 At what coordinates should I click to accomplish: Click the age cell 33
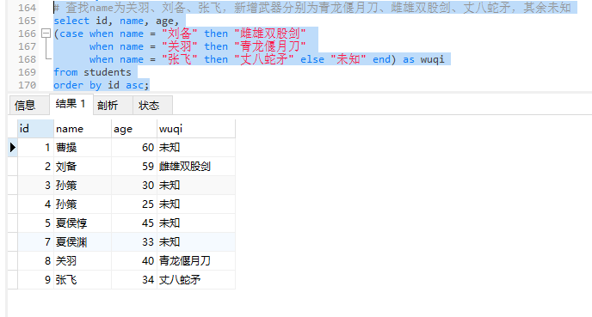(134, 241)
